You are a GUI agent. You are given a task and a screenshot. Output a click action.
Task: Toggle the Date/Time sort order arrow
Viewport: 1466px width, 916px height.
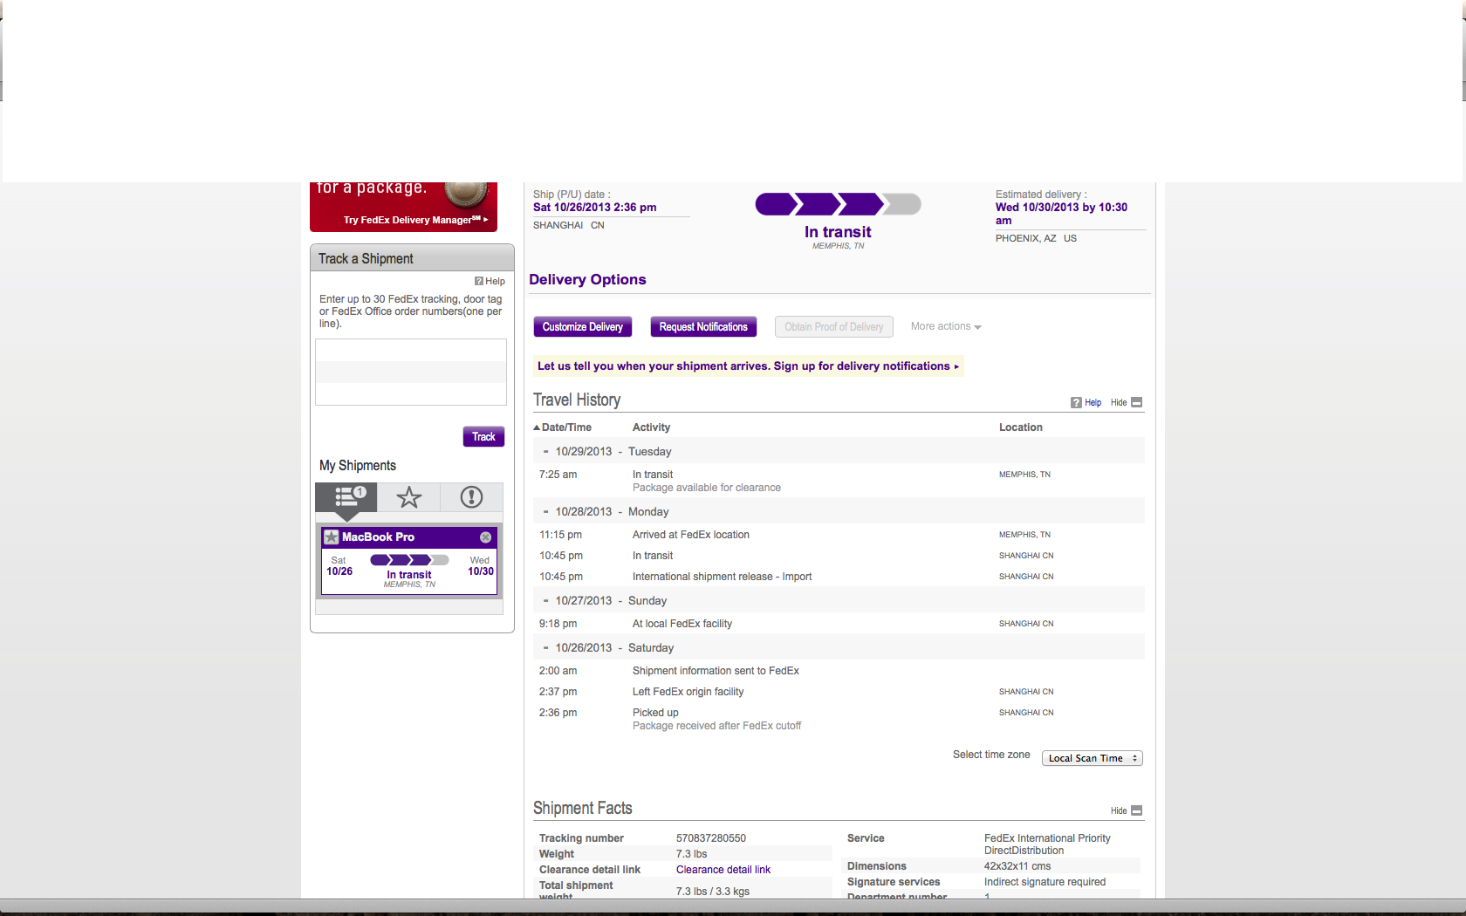pos(538,427)
